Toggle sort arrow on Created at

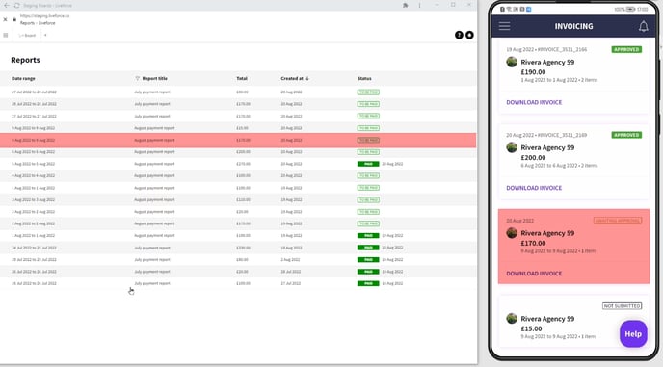point(307,78)
